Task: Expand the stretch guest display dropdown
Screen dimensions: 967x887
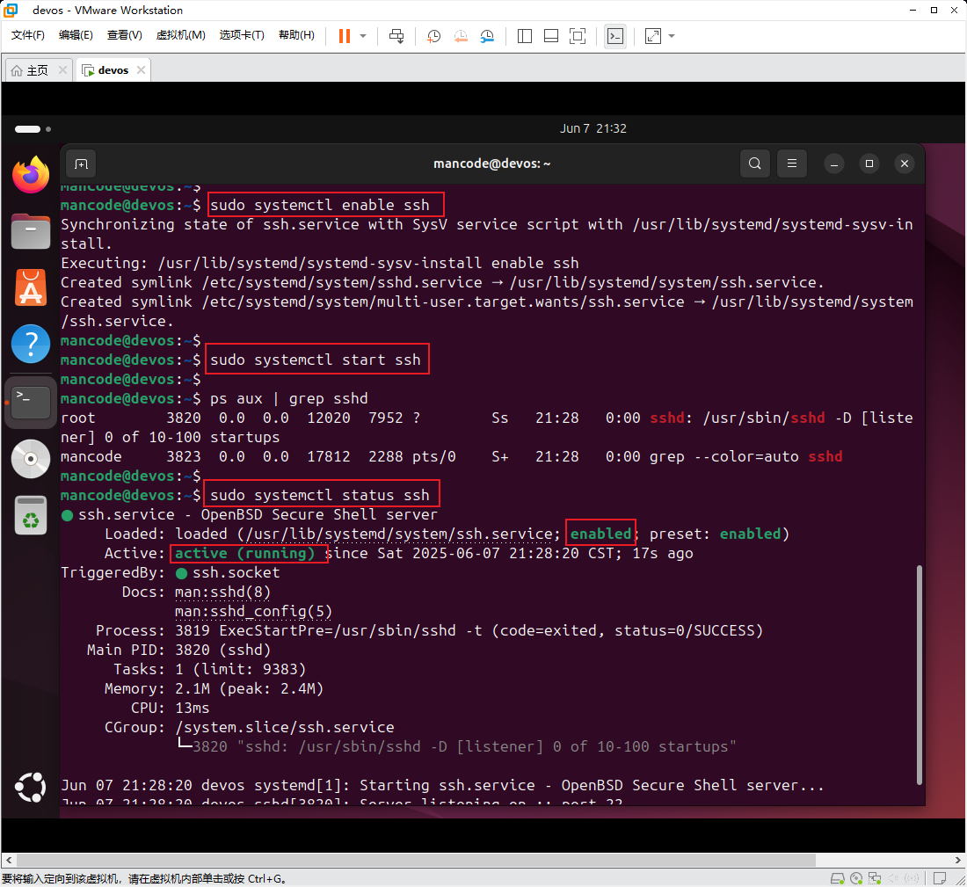Action: tap(673, 36)
